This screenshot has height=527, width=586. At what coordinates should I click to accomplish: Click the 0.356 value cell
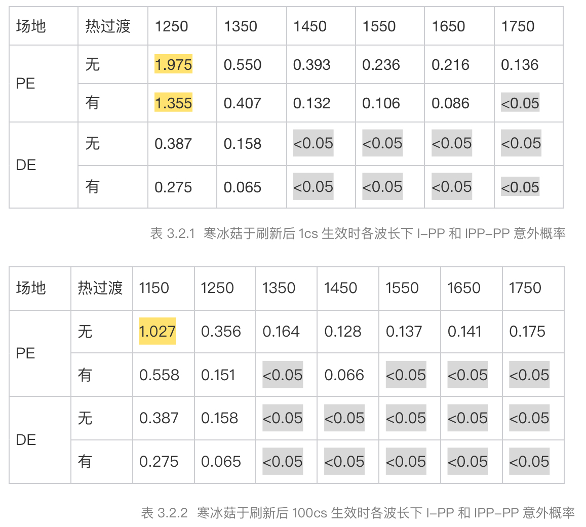pos(221,332)
